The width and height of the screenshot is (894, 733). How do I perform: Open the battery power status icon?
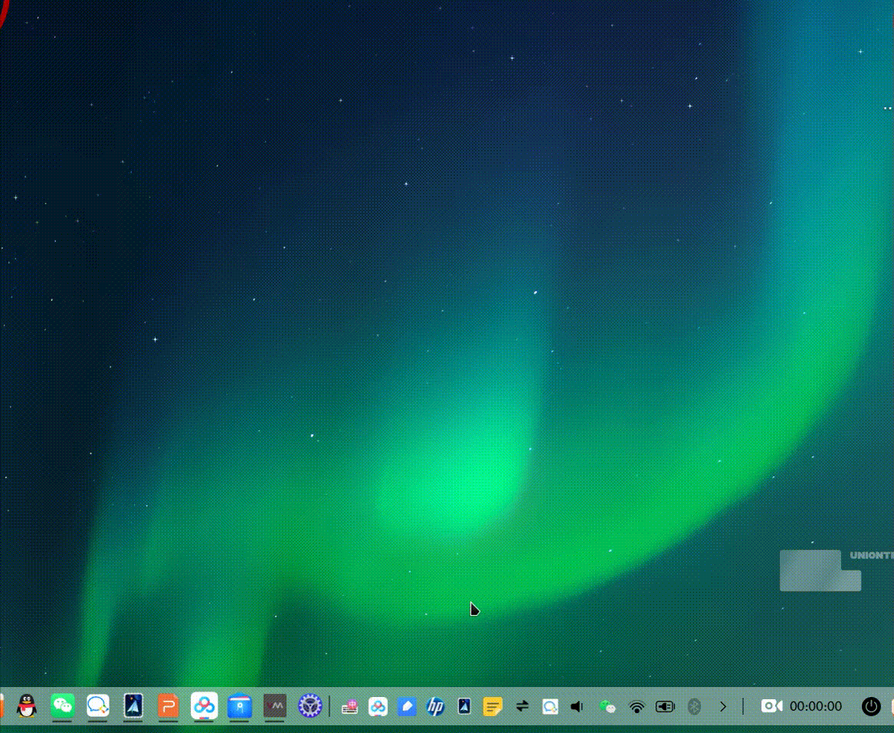[665, 706]
